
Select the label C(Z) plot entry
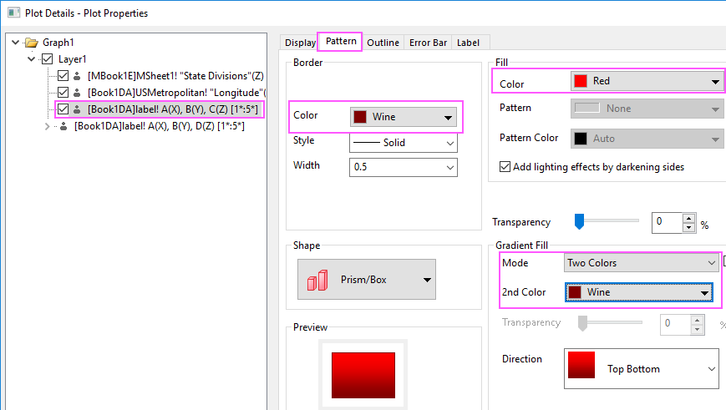[x=172, y=109]
